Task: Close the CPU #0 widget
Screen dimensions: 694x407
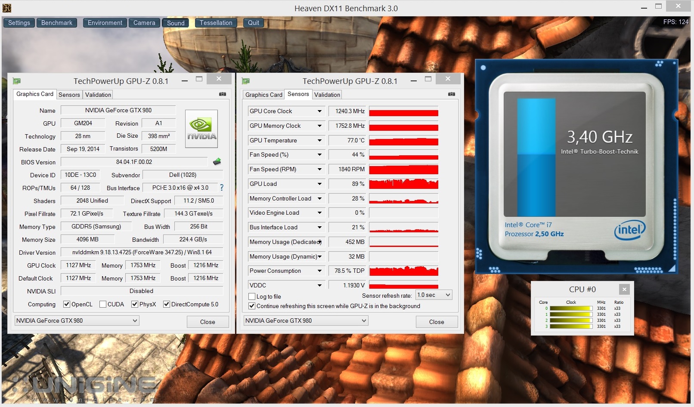Action: click(624, 290)
